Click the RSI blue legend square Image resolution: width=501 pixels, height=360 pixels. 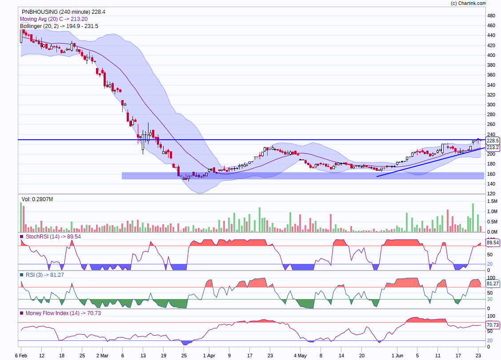tap(22, 275)
